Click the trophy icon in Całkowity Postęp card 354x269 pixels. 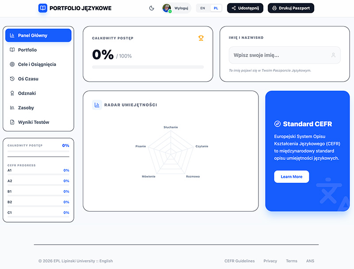[201, 38]
